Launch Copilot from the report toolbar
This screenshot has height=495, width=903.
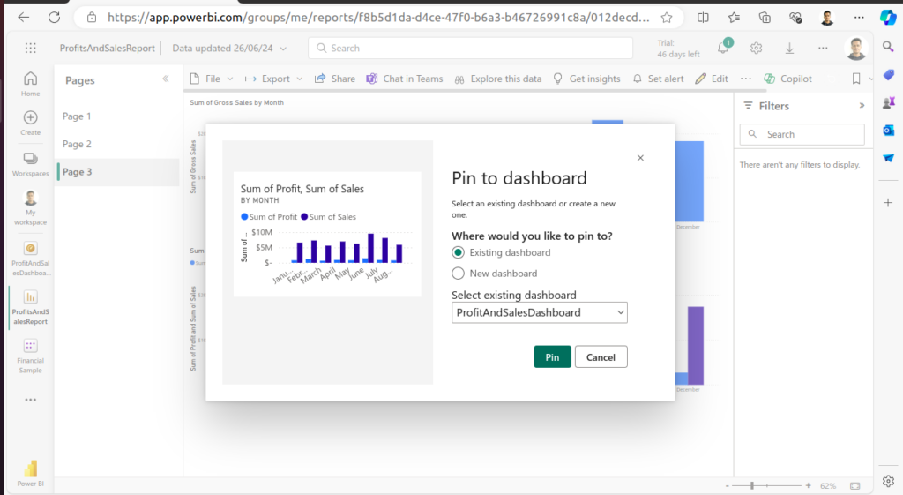coord(787,79)
